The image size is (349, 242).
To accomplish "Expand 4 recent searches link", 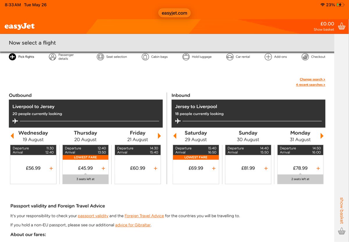I will pyautogui.click(x=311, y=85).
